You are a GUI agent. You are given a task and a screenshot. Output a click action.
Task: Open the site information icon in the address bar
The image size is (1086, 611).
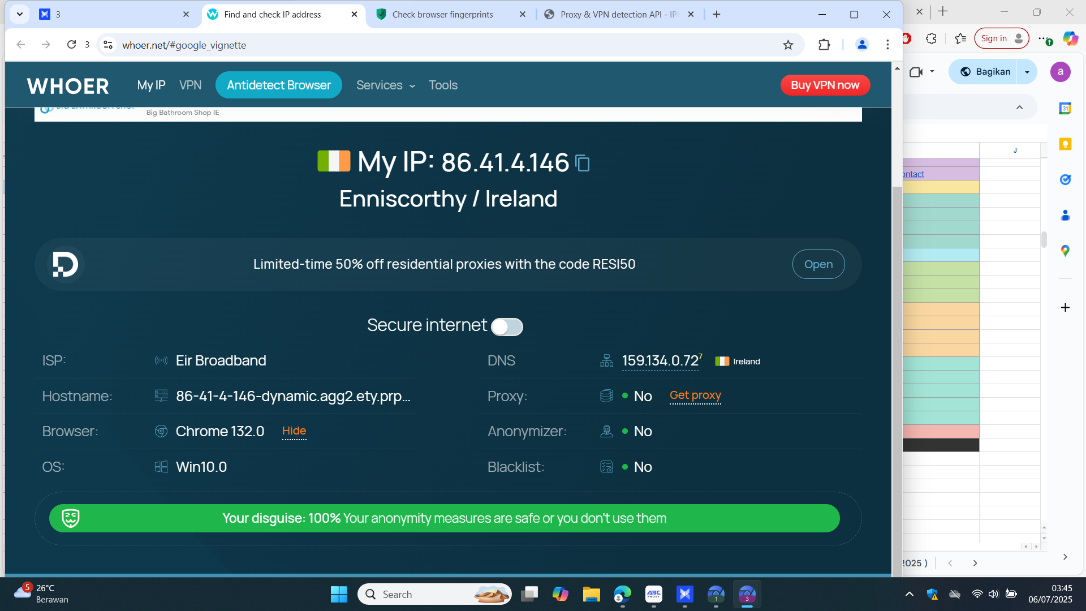pyautogui.click(x=108, y=45)
